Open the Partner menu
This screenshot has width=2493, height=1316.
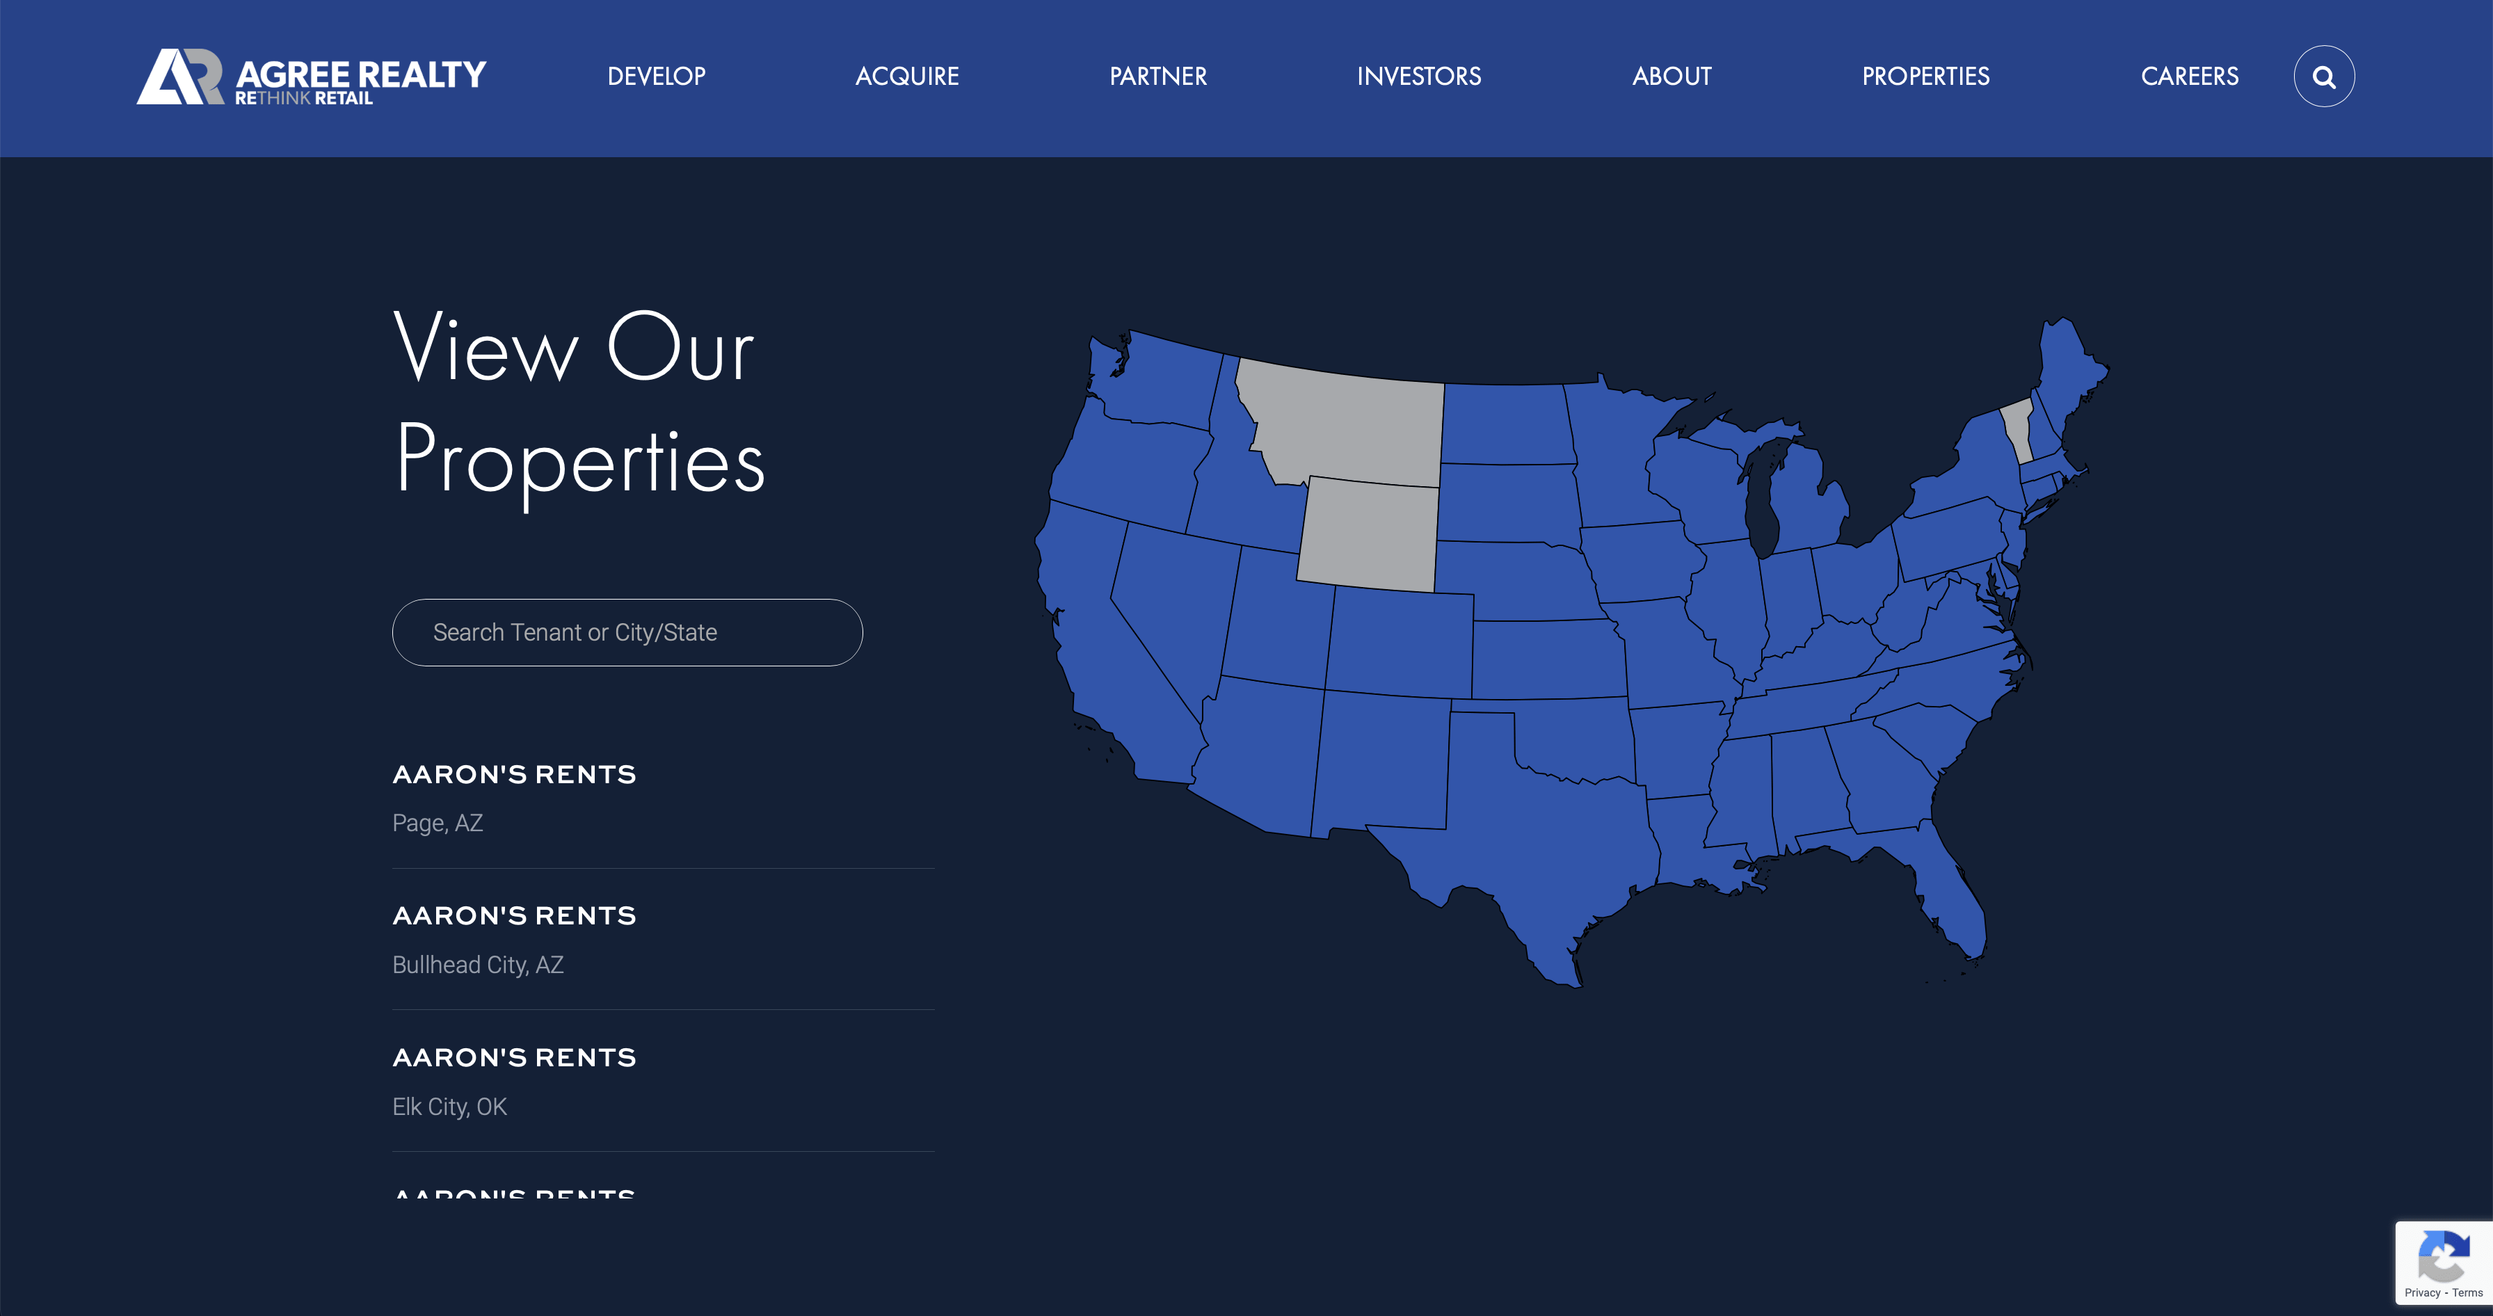point(1157,77)
